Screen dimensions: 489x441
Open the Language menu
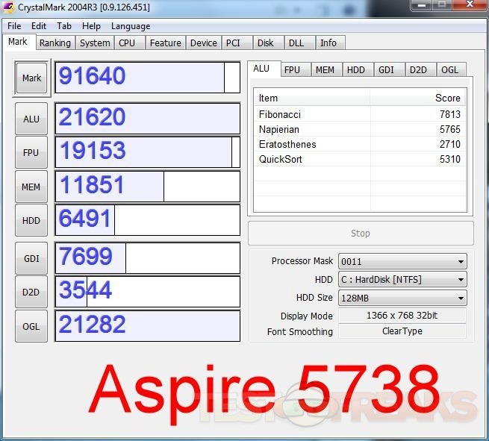point(131,26)
